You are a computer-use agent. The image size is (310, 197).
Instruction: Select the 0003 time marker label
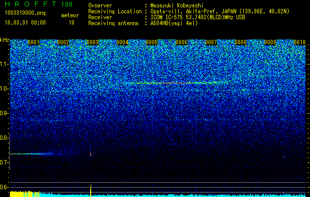tap(93, 42)
